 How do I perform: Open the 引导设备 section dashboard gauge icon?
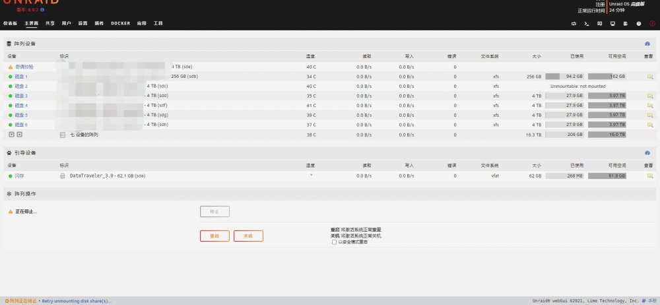tap(647, 153)
